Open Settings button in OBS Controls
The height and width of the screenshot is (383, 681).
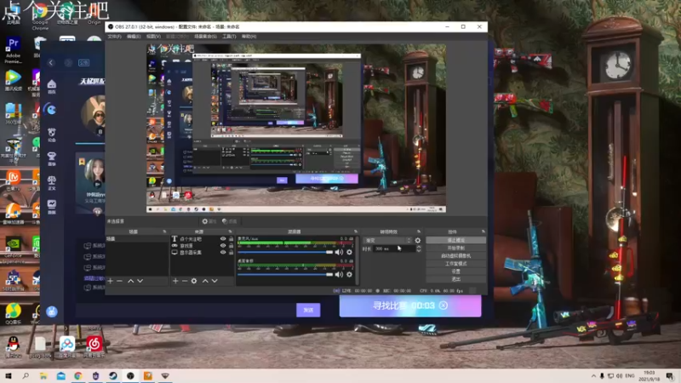(455, 272)
